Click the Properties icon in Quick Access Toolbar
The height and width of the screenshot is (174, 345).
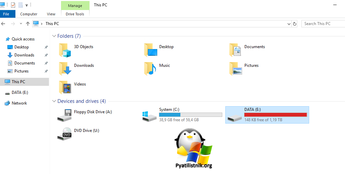coord(13,5)
